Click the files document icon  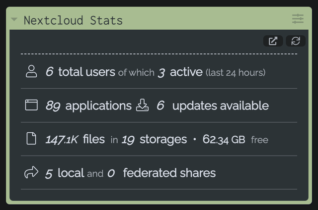click(31, 139)
